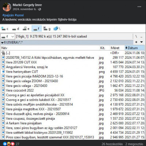Click the size value 4 434 734
The width and height of the screenshot is (146, 146).
click(117, 132)
